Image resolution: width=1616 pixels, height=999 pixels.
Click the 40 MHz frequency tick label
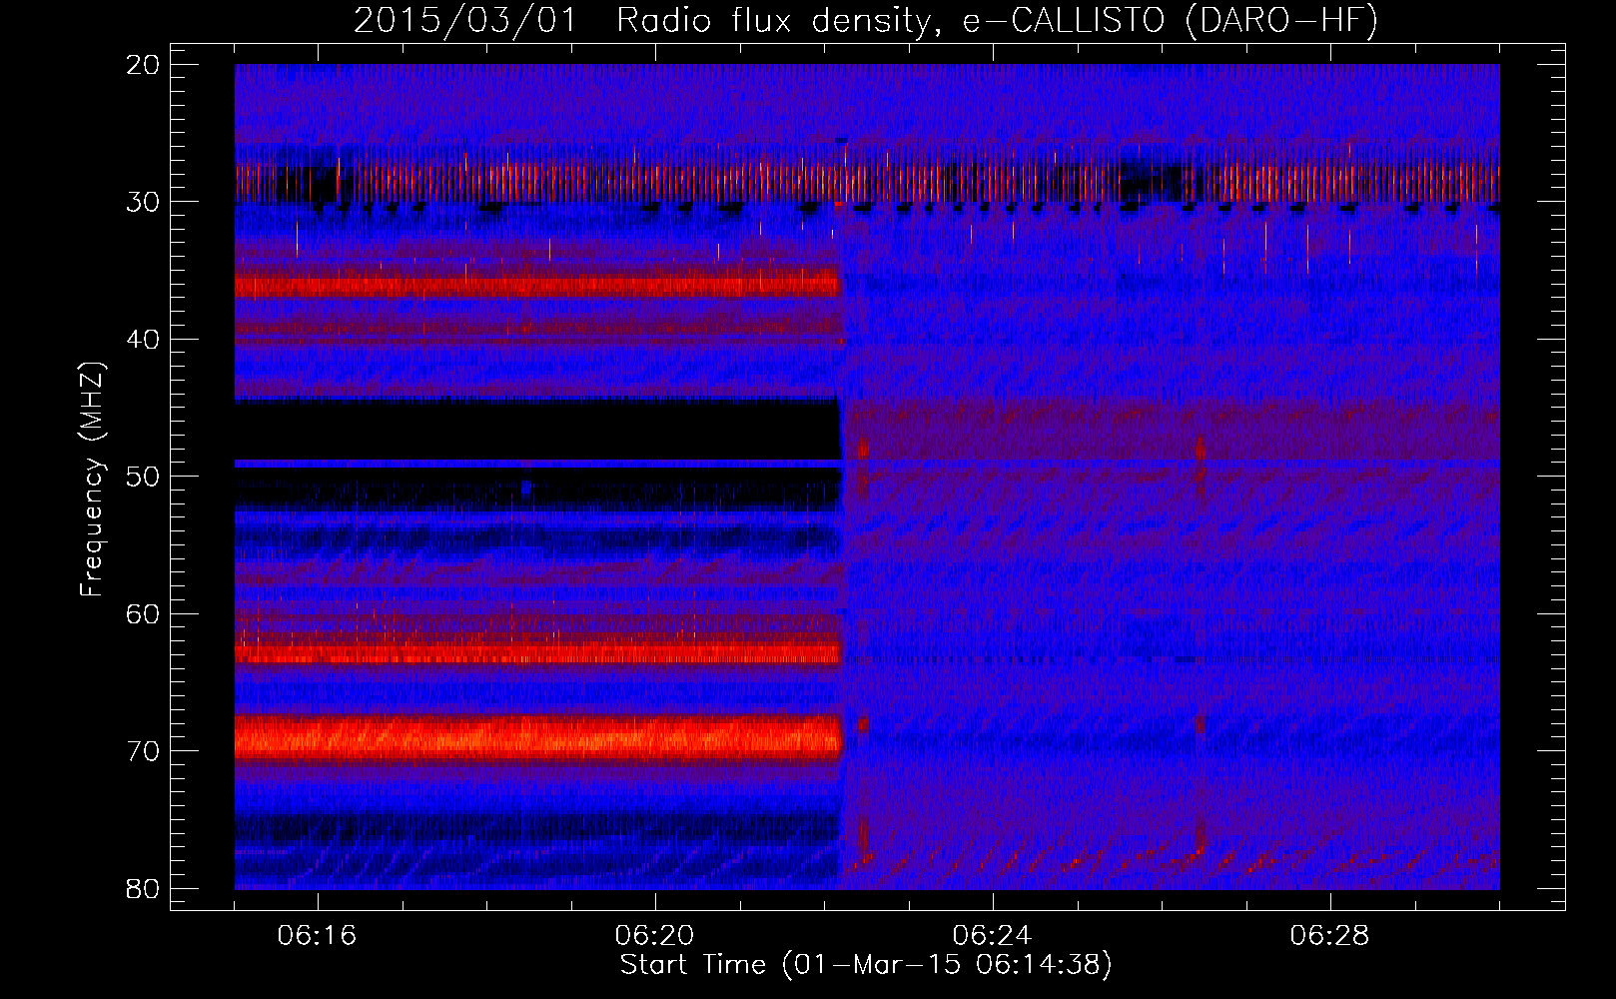pyautogui.click(x=144, y=340)
